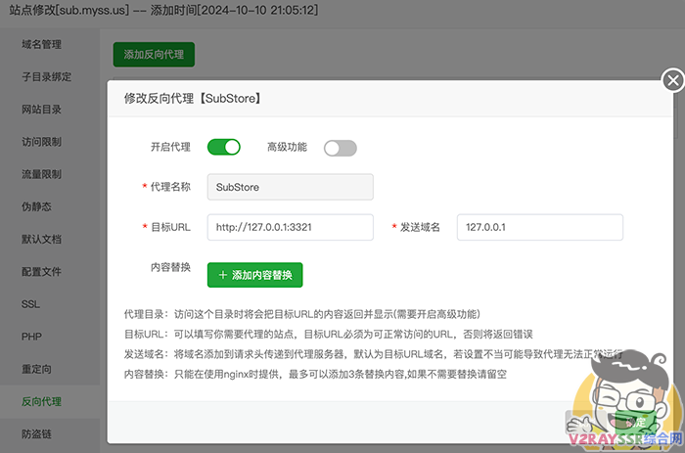Switch to the SSL tab
The width and height of the screenshot is (685, 453).
coord(31,304)
